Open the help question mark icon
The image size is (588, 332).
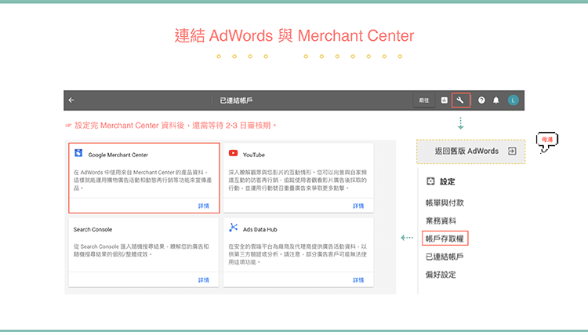tap(481, 100)
